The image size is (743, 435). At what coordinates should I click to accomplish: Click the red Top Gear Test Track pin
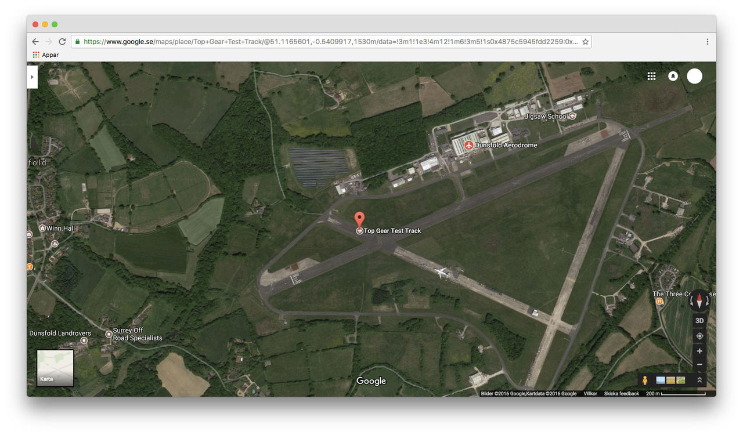pyautogui.click(x=359, y=219)
